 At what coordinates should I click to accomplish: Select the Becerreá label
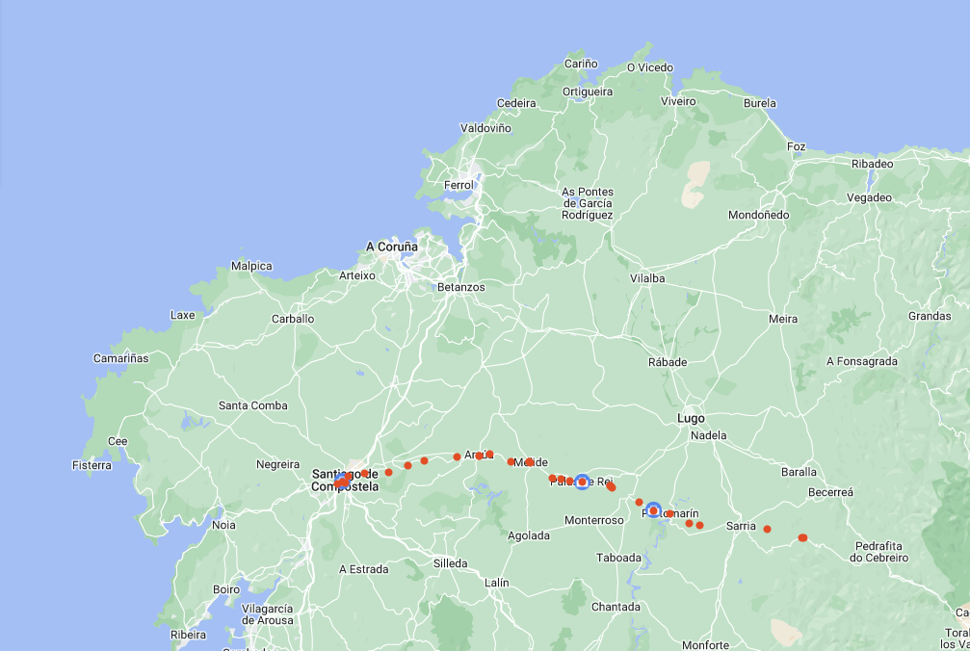[x=831, y=493]
